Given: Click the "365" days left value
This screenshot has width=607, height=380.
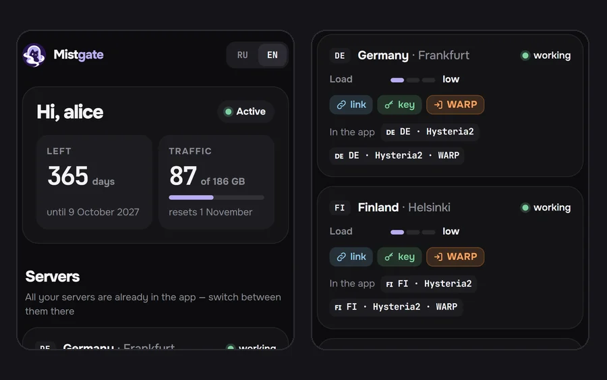Looking at the screenshot, I should (67, 176).
